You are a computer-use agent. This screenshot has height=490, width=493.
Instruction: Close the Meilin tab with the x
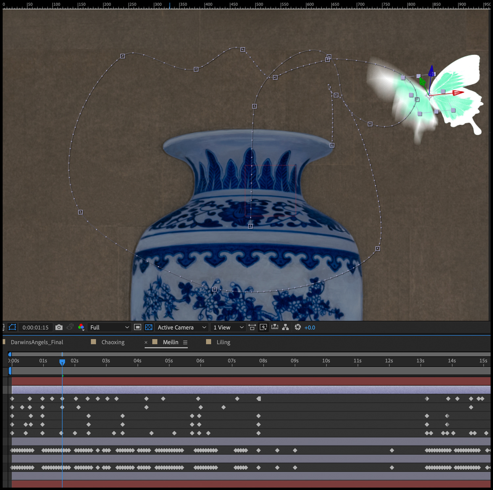146,342
